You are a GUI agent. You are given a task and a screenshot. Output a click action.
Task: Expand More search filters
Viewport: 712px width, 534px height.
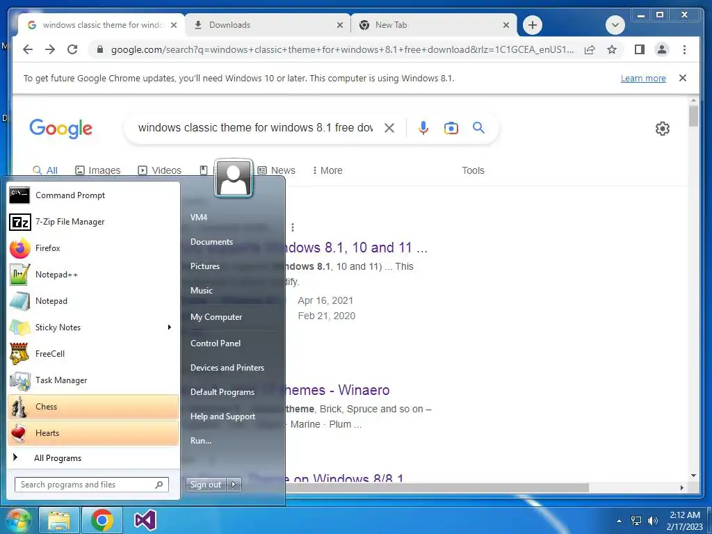pyautogui.click(x=327, y=170)
